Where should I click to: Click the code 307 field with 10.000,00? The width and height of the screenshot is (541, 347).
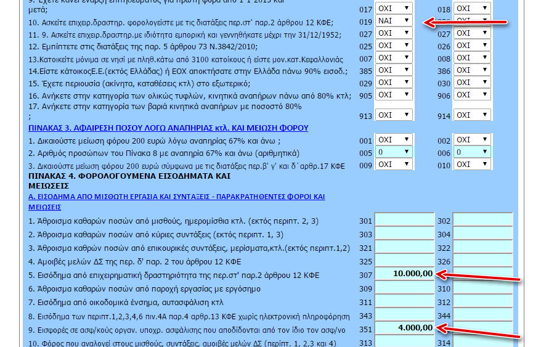point(404,274)
